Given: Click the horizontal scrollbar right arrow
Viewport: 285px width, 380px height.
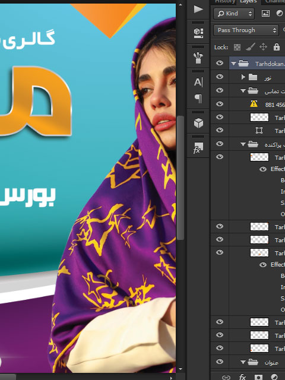Looking at the screenshot, I should click(x=172, y=378).
